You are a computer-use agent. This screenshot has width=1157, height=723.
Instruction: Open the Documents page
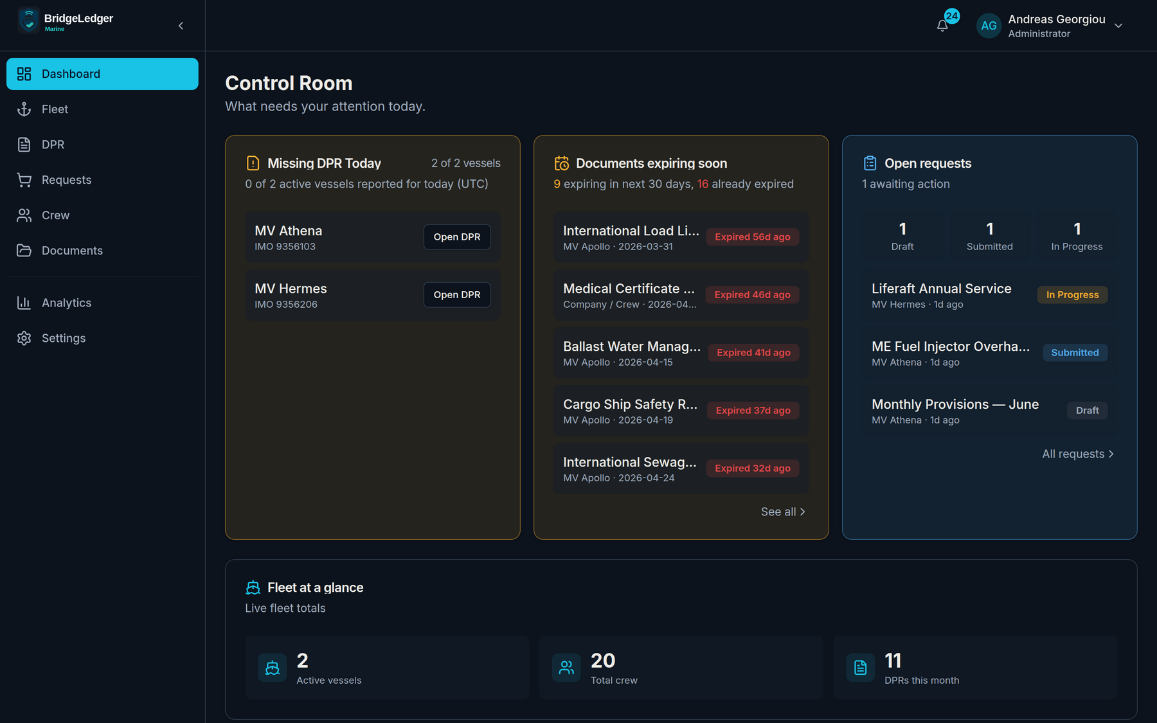pos(102,251)
